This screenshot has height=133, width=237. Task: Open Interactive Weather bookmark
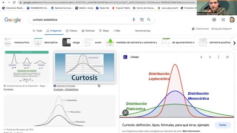13,8
